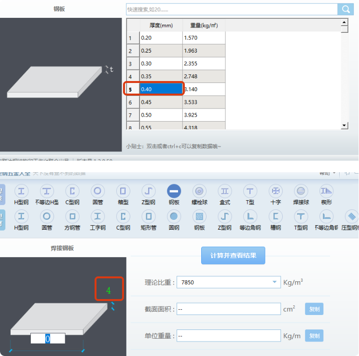Select the weight cell 3.925
The width and height of the screenshot is (359, 356).
coord(204,115)
